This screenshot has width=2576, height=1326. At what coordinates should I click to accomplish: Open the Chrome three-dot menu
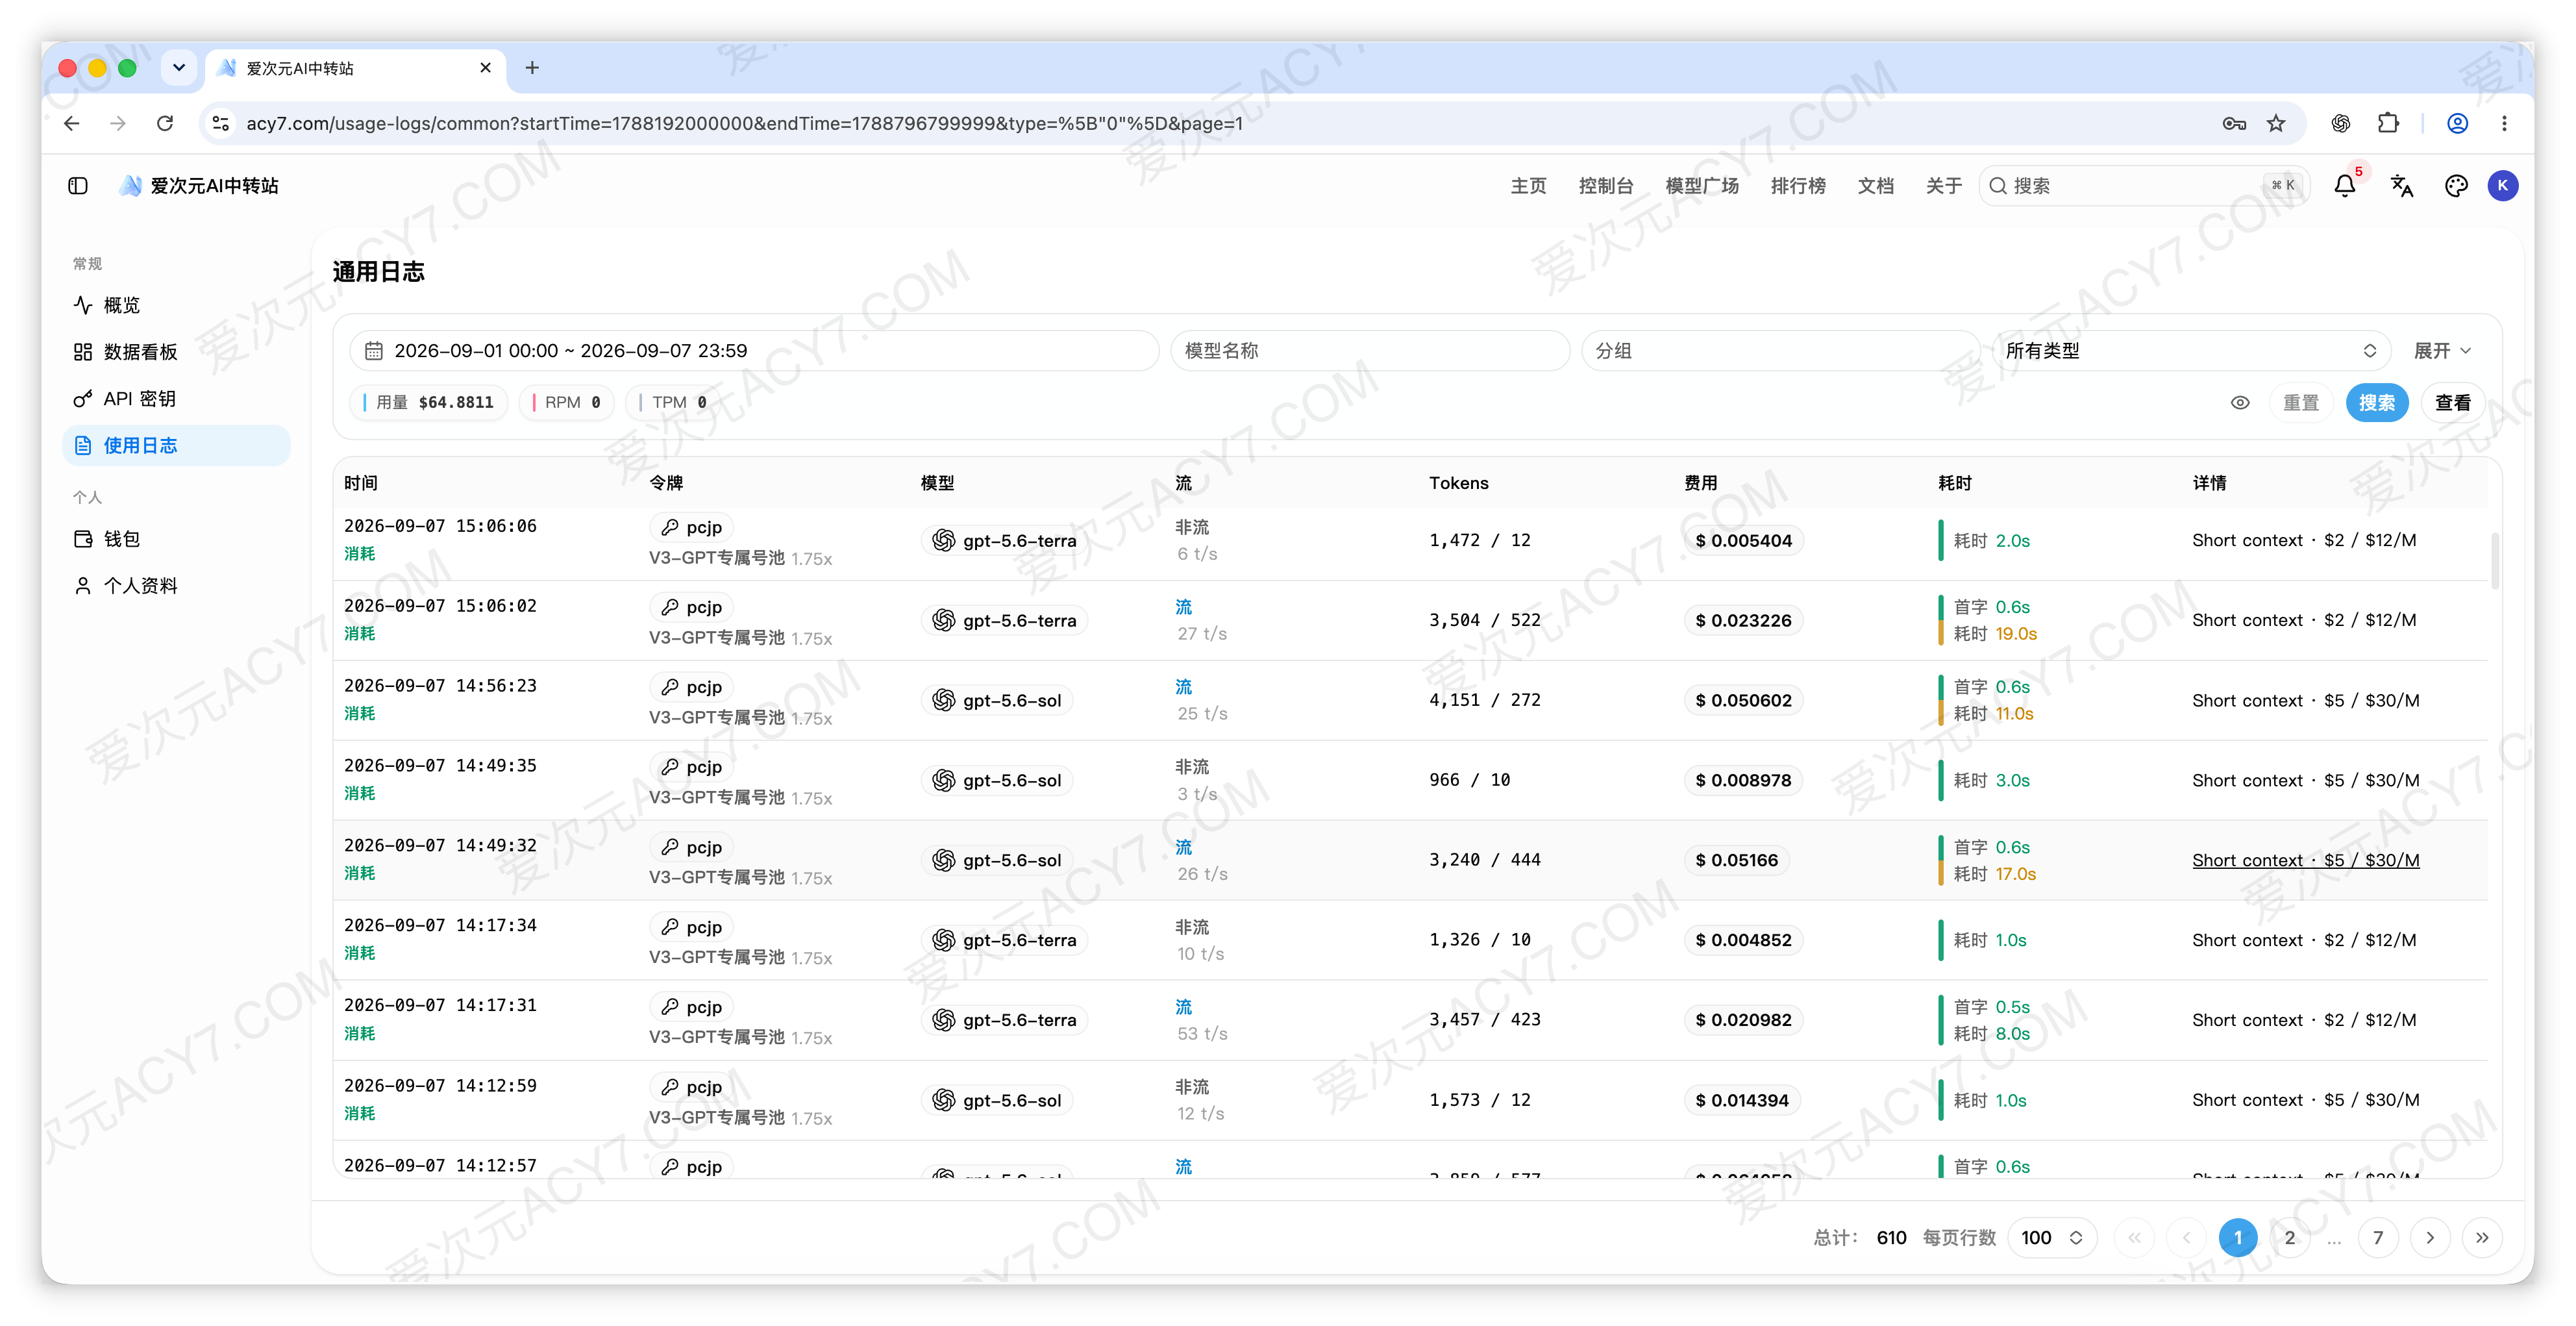(2504, 123)
